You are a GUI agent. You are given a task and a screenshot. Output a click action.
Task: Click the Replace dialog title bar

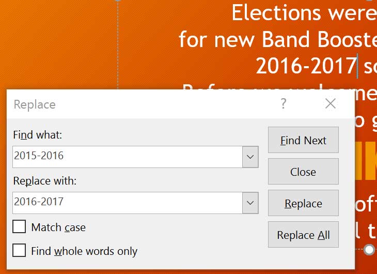[x=145, y=104]
